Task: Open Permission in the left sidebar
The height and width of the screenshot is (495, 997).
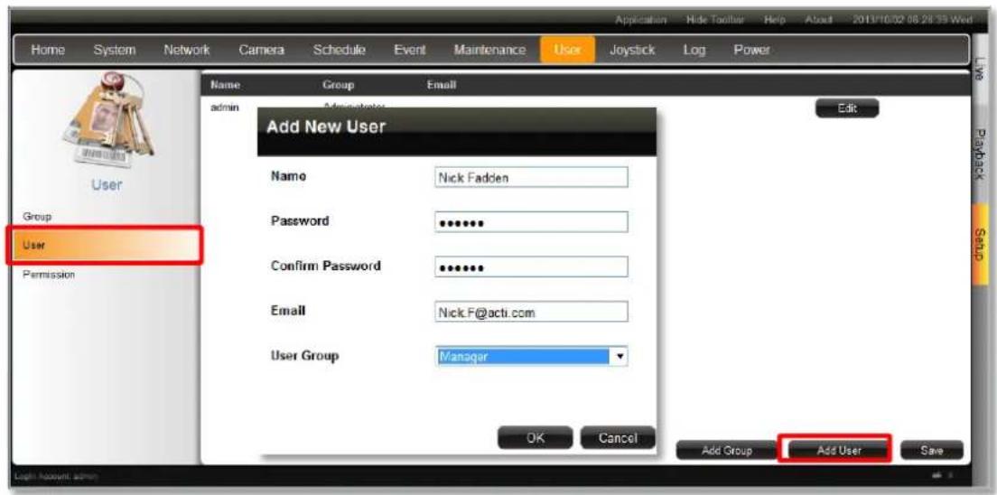Action: pyautogui.click(x=49, y=275)
